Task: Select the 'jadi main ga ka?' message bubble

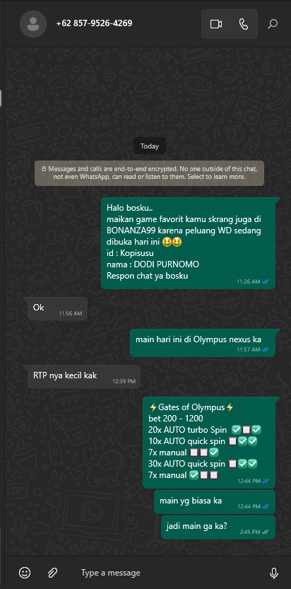Action: (218, 527)
